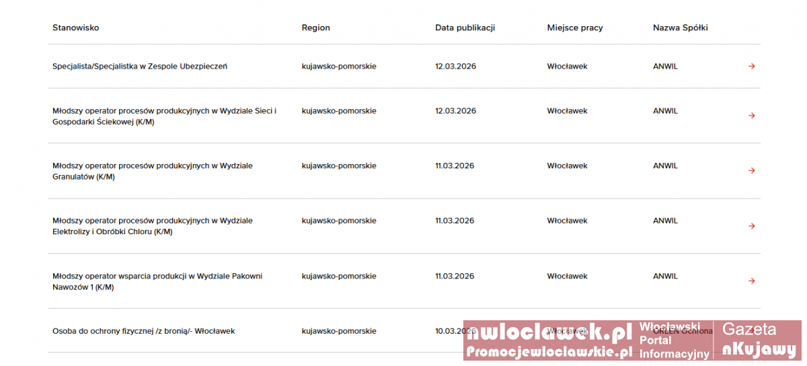Click arrow for Pakowni Nawozów 1 offer
The image size is (807, 366).
(x=752, y=281)
